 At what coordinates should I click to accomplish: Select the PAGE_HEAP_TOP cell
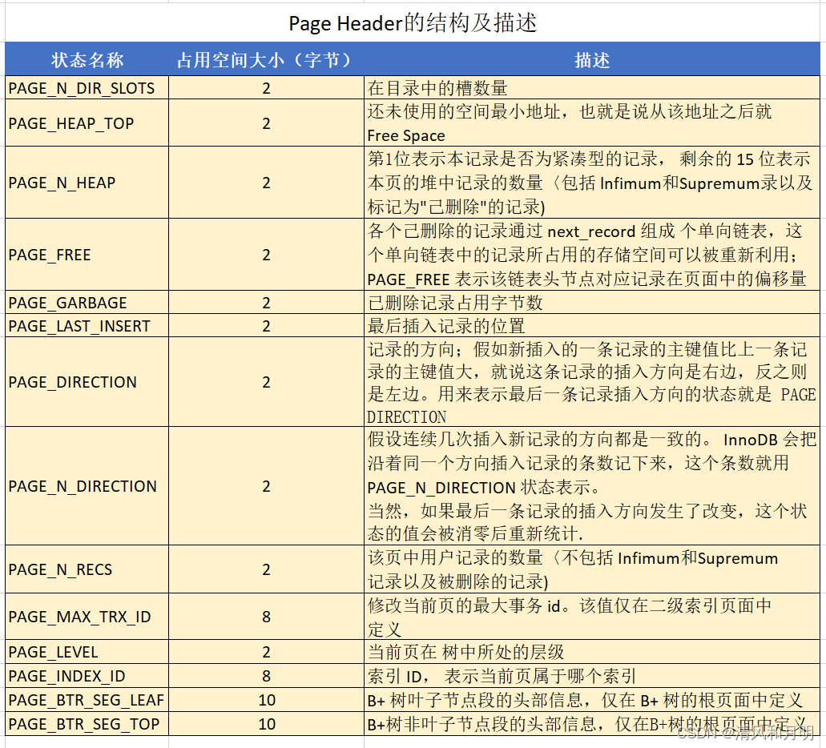coord(87,123)
